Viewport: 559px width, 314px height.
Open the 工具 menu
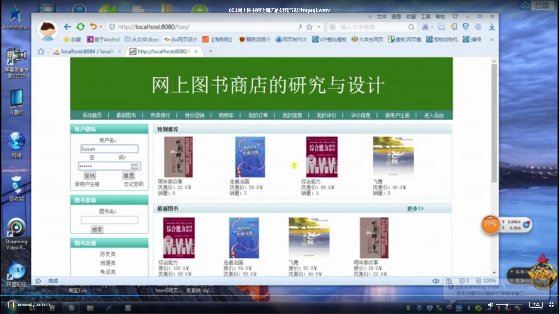coord(425,17)
